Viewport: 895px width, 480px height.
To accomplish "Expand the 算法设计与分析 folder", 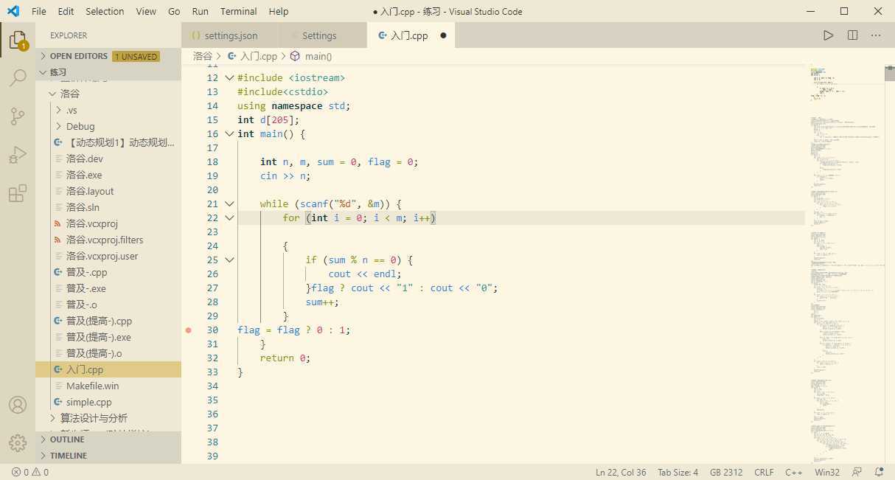I will click(x=108, y=418).
